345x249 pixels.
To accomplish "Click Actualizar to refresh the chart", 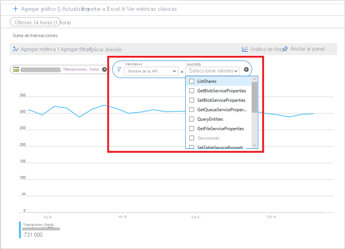I will pyautogui.click(x=72, y=8).
